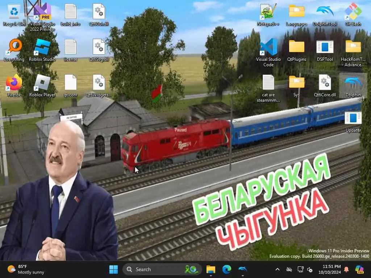Select the build_info file icon
371x278 pixels.
[x=71, y=15]
